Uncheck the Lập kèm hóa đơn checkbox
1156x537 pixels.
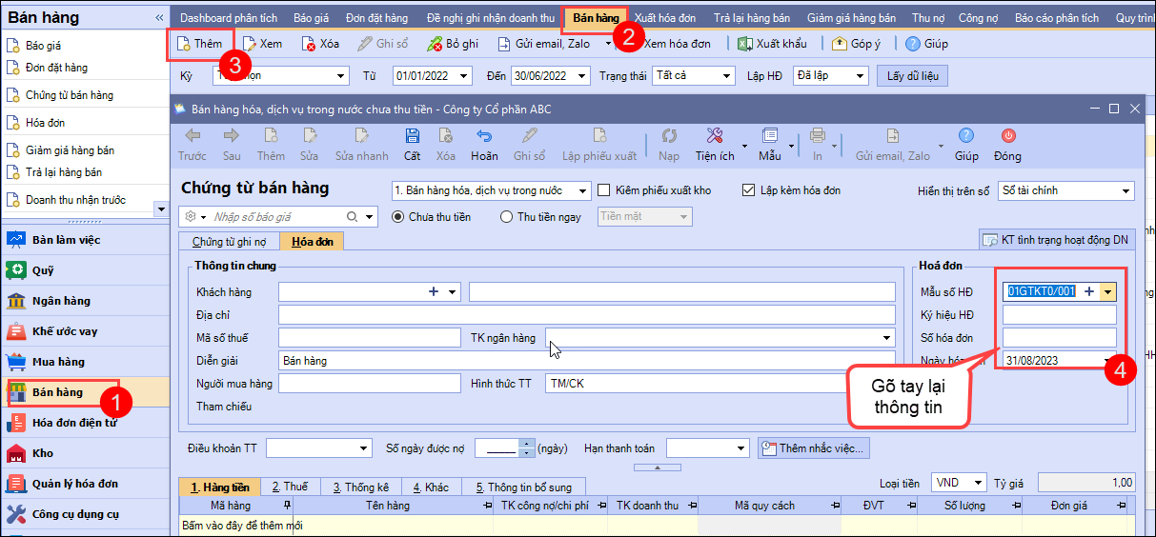(748, 190)
